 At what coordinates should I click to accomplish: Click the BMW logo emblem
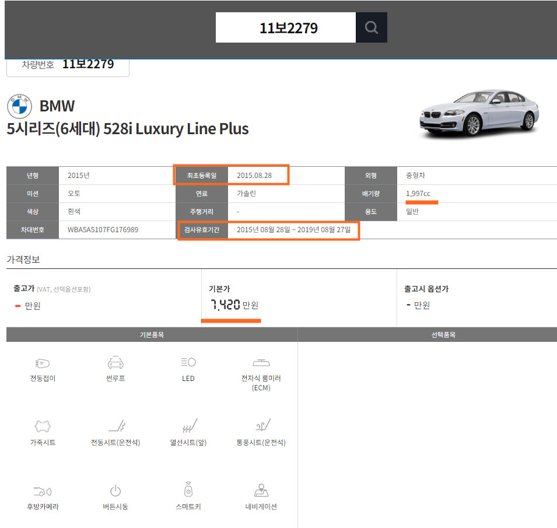pyautogui.click(x=19, y=106)
